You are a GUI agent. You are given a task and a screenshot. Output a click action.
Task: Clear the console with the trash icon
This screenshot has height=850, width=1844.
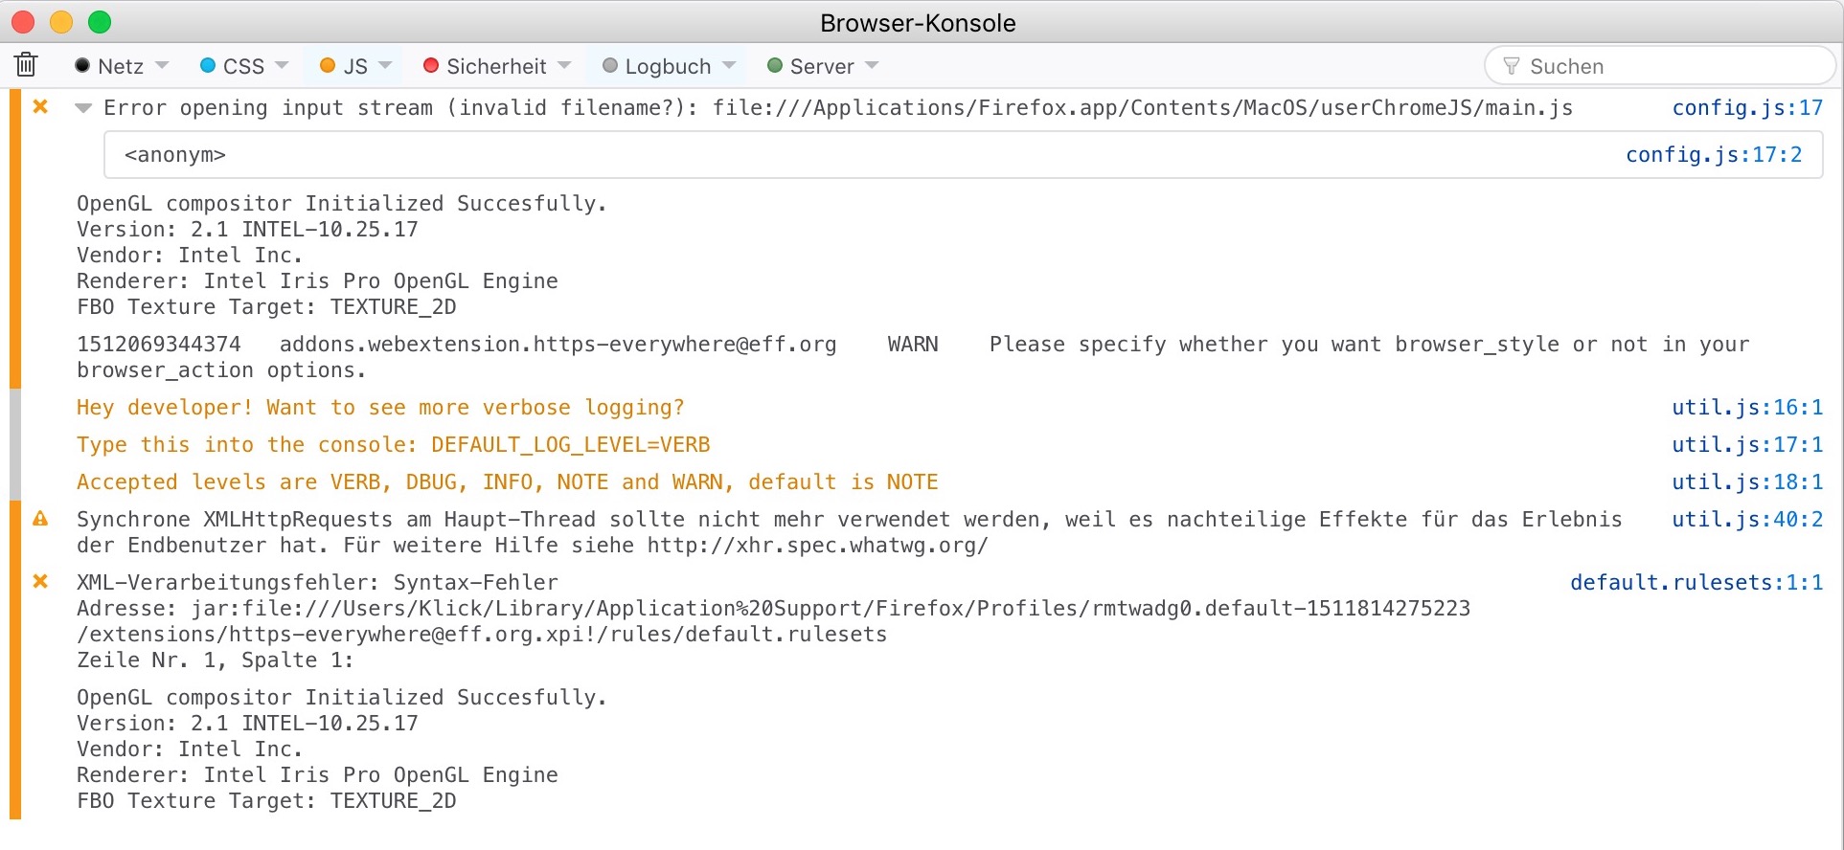point(26,65)
